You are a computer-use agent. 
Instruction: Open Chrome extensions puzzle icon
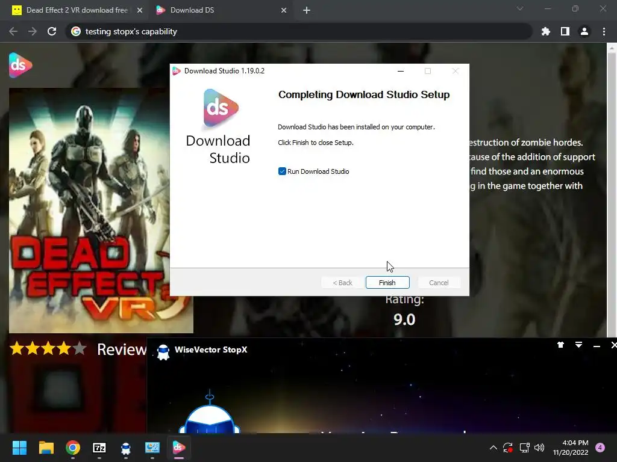(x=546, y=31)
